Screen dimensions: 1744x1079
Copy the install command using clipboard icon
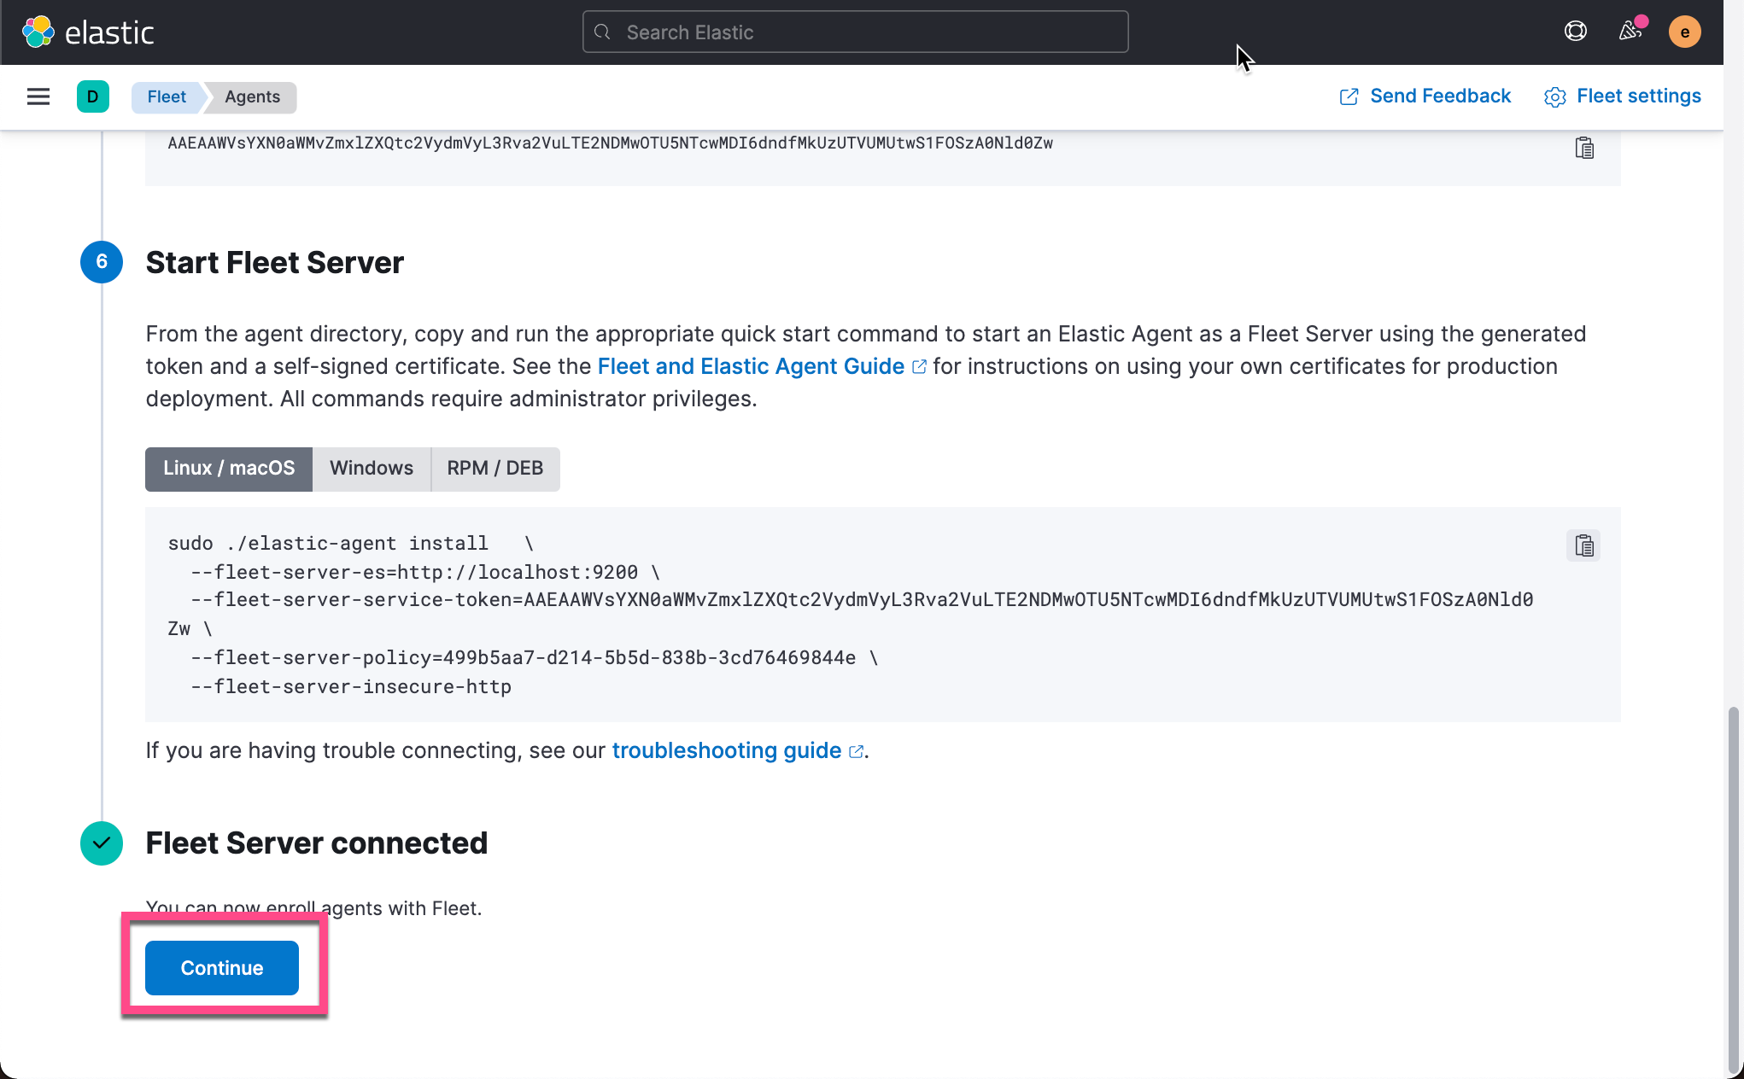tap(1584, 545)
